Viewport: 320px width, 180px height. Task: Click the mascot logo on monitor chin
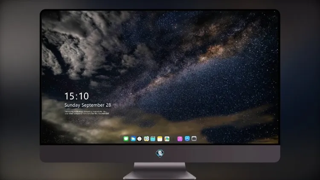point(160,154)
